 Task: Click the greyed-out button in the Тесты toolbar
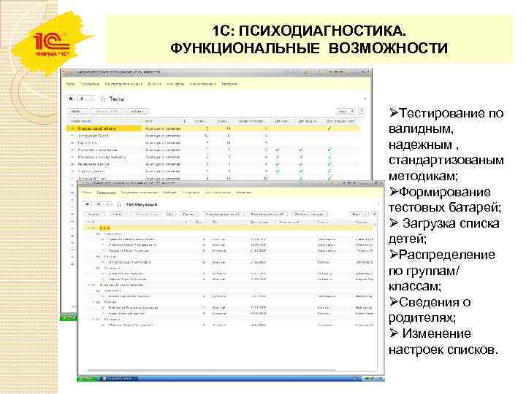click(107, 111)
